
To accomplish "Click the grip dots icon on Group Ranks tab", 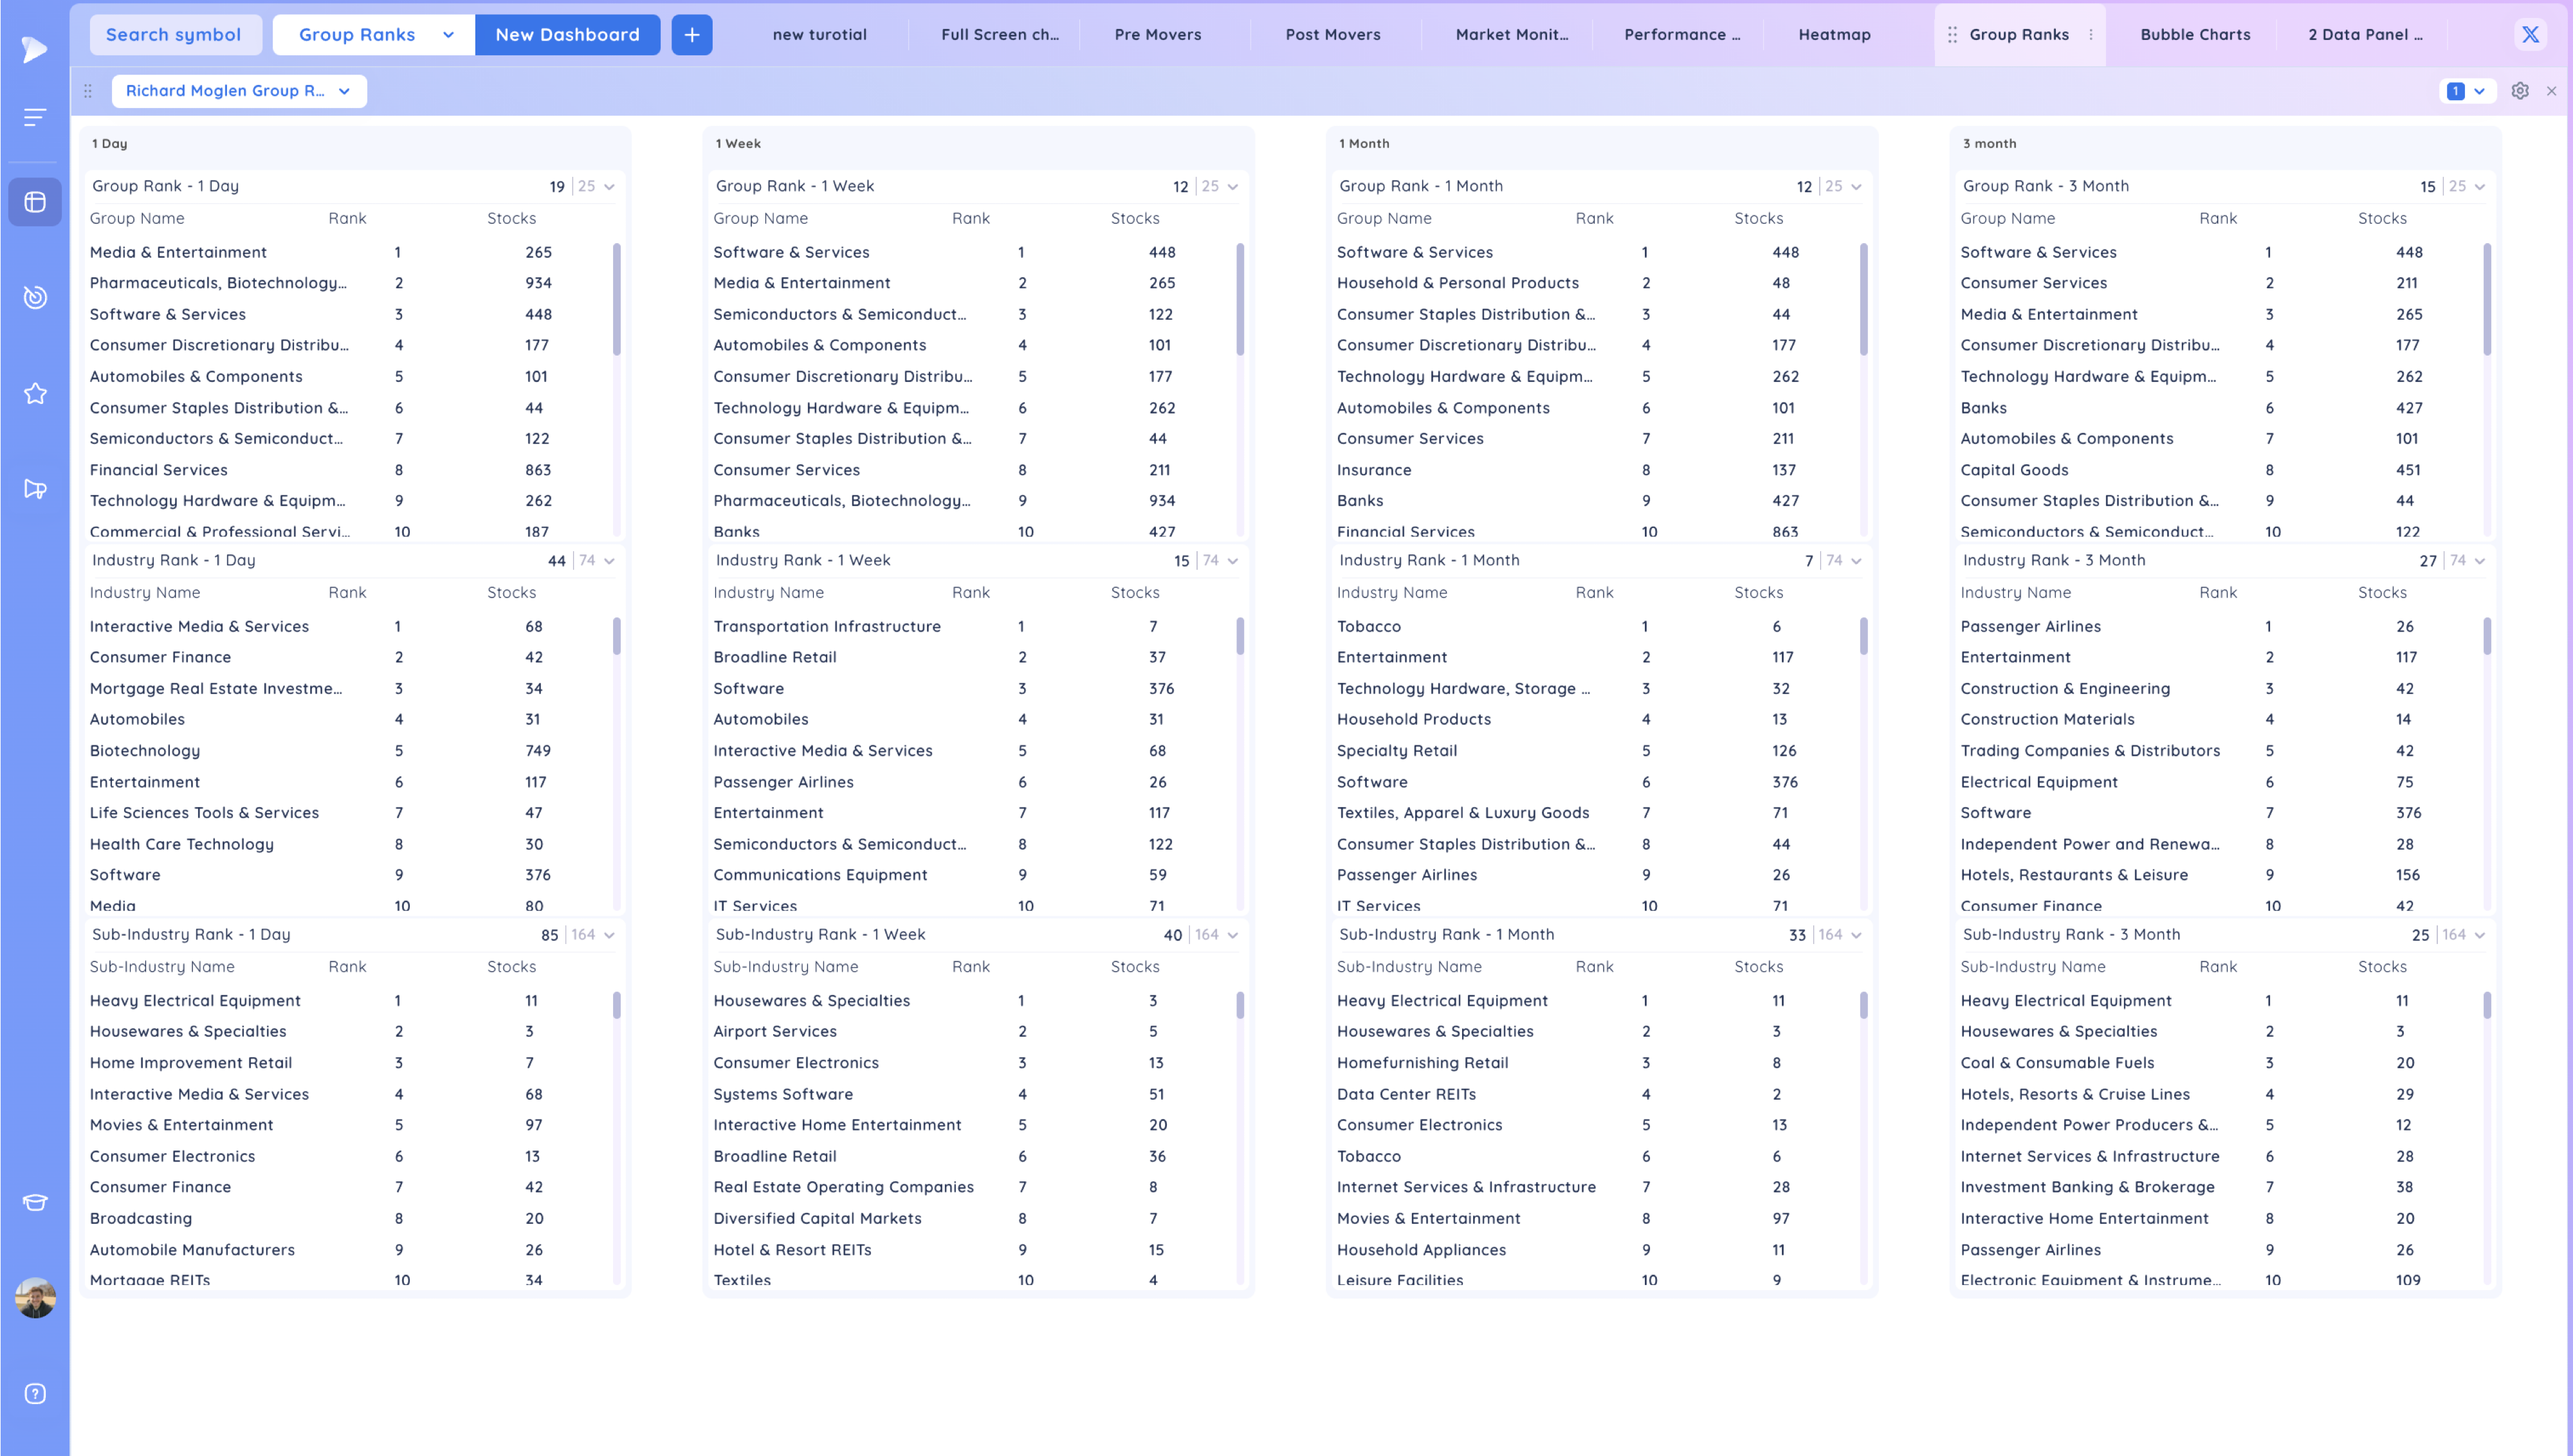I will click(x=1952, y=35).
